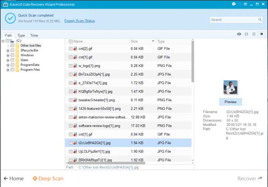Image resolution: width=268 pixels, height=187 pixels.
Task: Expand the Users tree node
Action: click(x=8, y=60)
